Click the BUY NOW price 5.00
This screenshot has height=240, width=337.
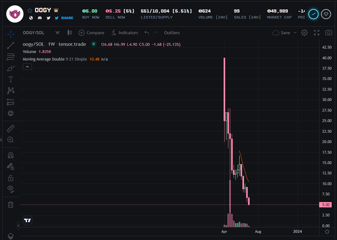(x=90, y=11)
